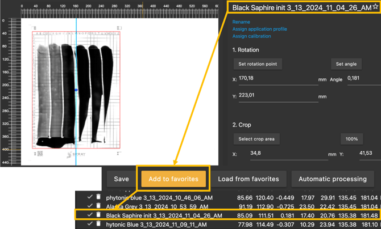Click the favorite star next to the scan title

point(375,7)
